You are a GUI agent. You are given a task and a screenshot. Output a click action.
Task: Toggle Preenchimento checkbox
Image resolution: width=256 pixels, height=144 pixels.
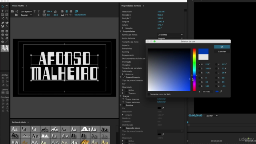[124, 77]
